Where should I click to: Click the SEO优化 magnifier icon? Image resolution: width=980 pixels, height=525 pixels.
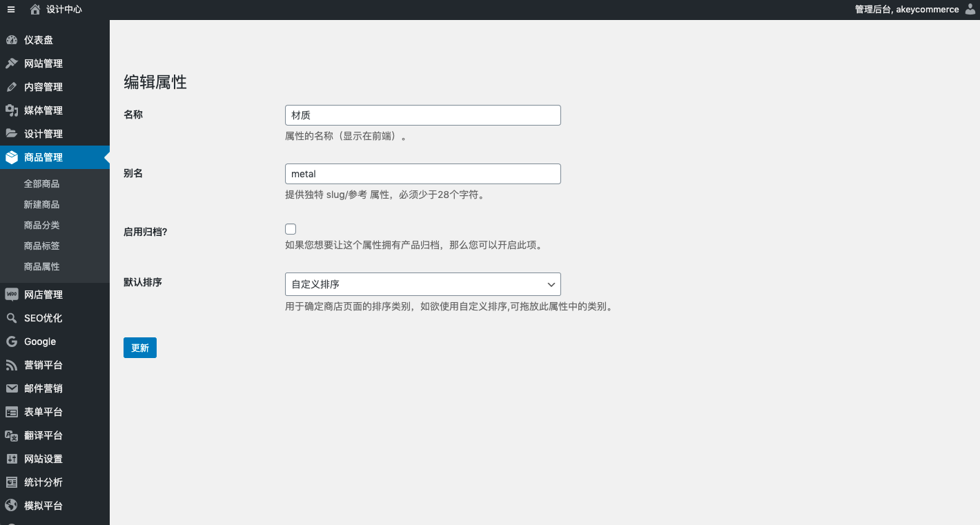11,318
